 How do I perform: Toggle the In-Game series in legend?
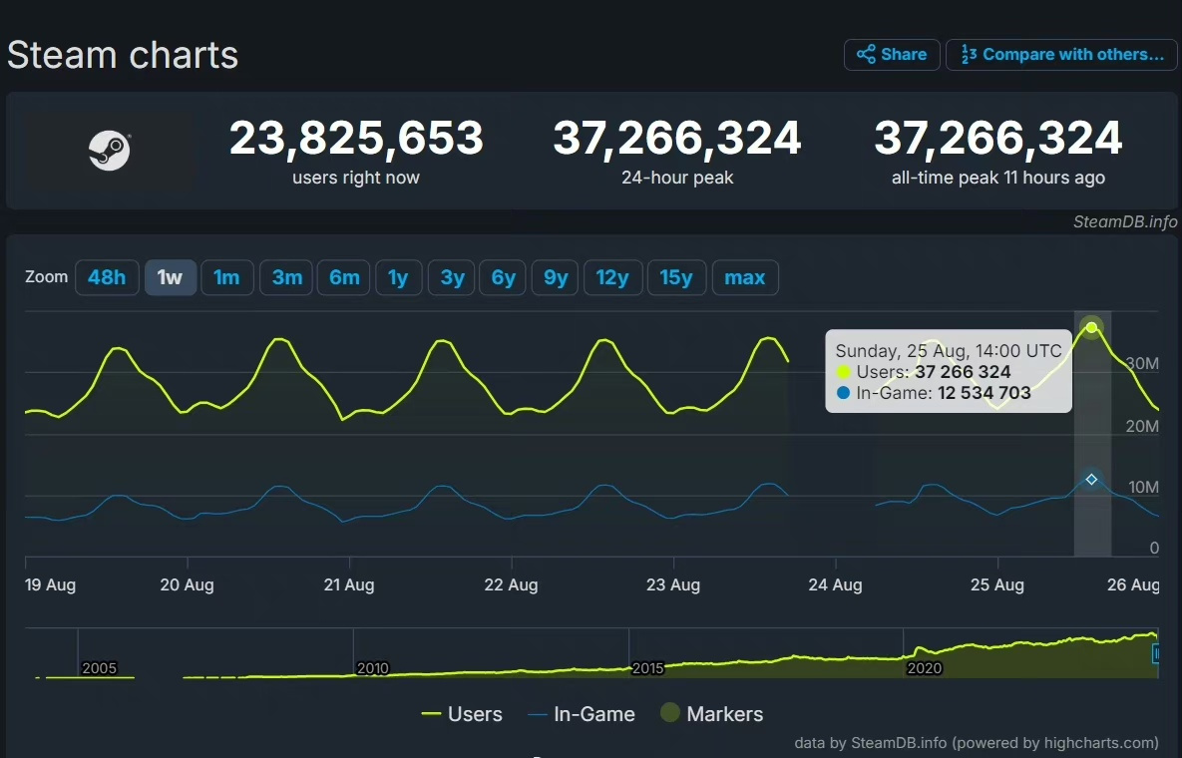[582, 713]
